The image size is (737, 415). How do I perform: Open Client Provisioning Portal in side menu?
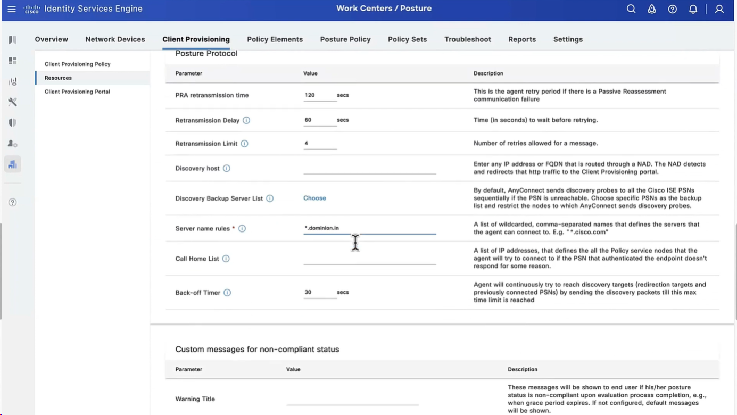77,92
